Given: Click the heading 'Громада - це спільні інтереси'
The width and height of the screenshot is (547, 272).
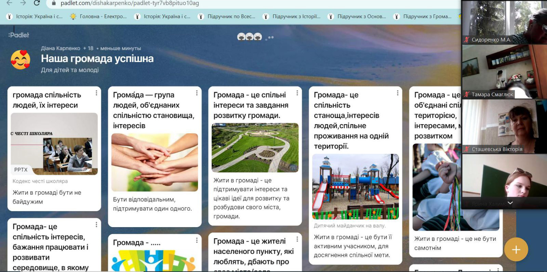Looking at the screenshot, I should (x=251, y=105).
